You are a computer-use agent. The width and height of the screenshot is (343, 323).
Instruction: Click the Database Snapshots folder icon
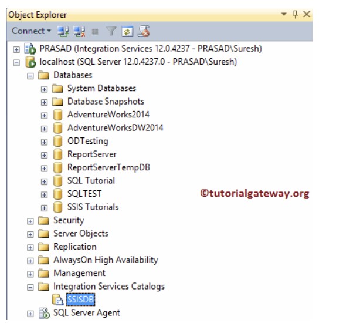tap(57, 101)
